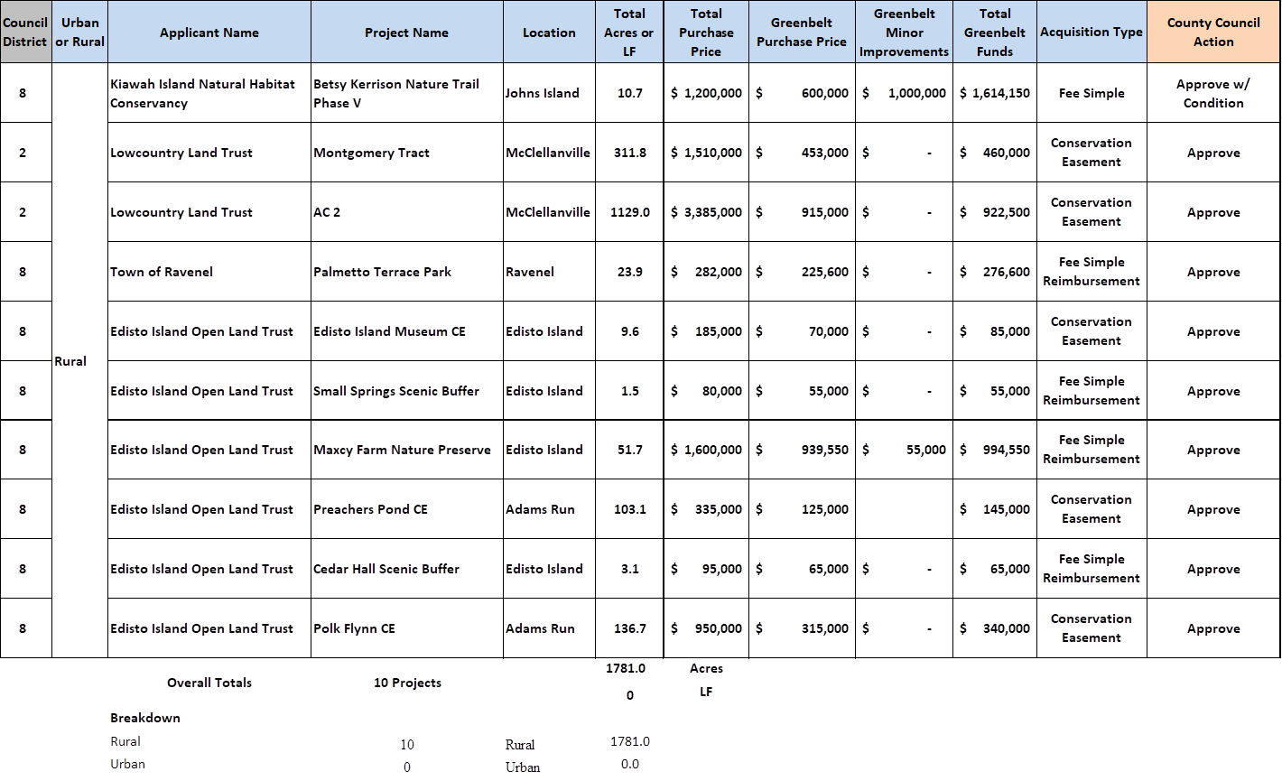Image resolution: width=1282 pixels, height=781 pixels.
Task: Select the Cedar Hall Scenic Buffer cell
Action: point(386,569)
